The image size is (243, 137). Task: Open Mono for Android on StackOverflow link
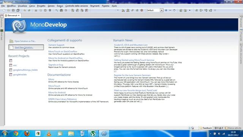[65, 58]
